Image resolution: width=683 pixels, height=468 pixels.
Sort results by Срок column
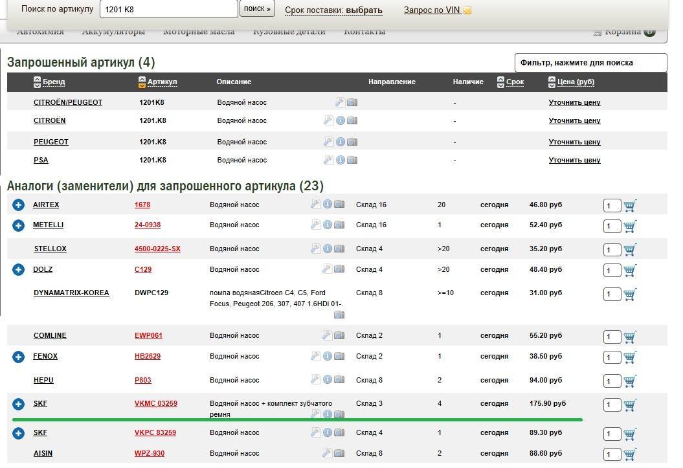tap(515, 82)
